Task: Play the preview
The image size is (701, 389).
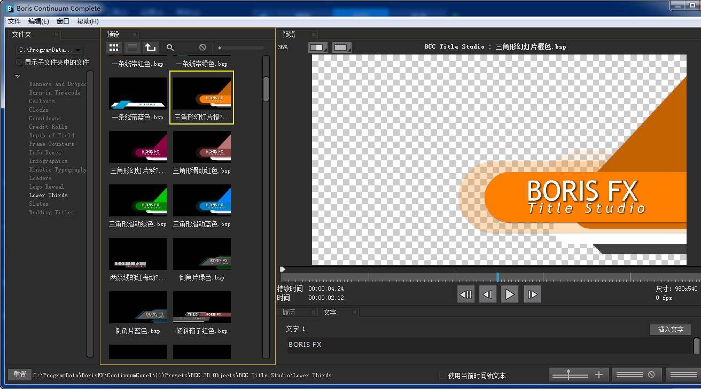Action: [510, 294]
